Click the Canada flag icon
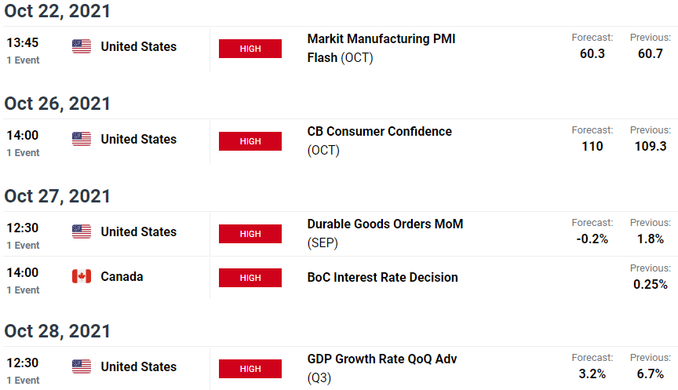The height and width of the screenshot is (390, 678). pos(82,276)
